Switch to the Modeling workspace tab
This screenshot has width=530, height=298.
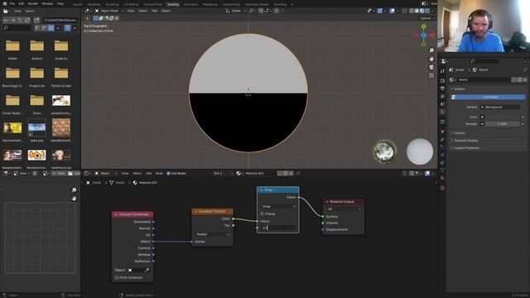click(94, 4)
